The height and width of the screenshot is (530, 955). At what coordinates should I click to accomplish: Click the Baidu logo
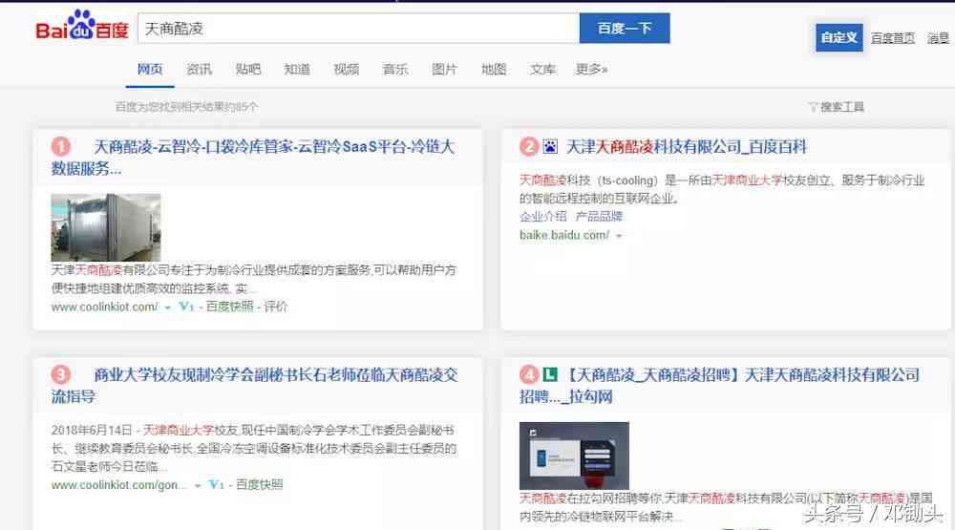pyautogui.click(x=82, y=26)
